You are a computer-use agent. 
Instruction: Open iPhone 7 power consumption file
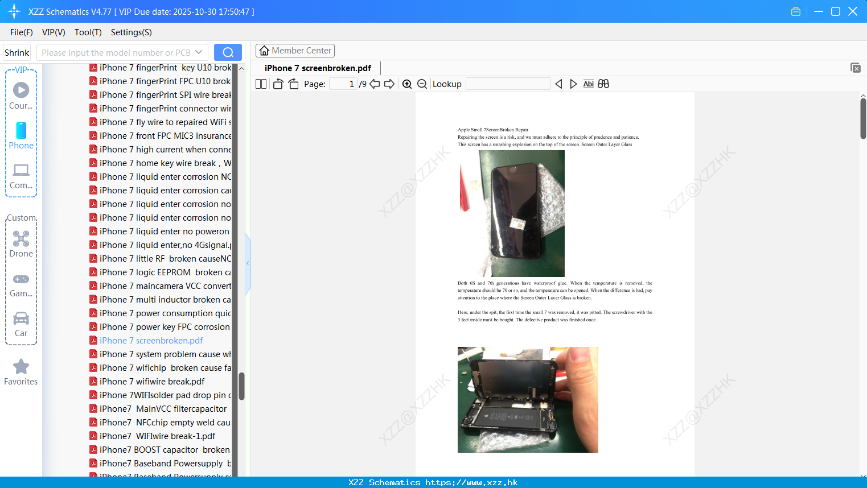pyautogui.click(x=161, y=313)
